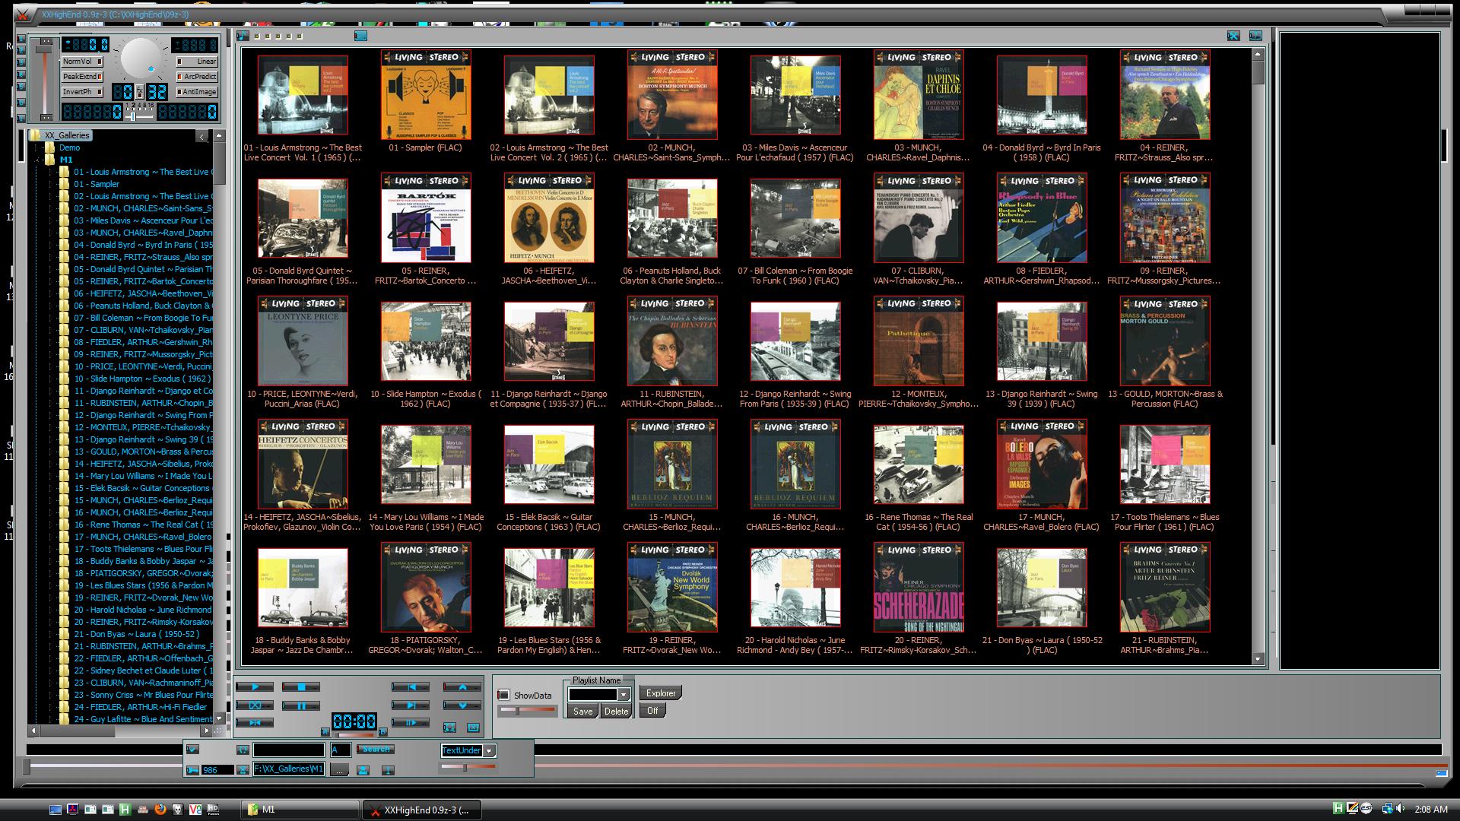Click the slow-forward step button
The height and width of the screenshot is (821, 1460).
[411, 723]
